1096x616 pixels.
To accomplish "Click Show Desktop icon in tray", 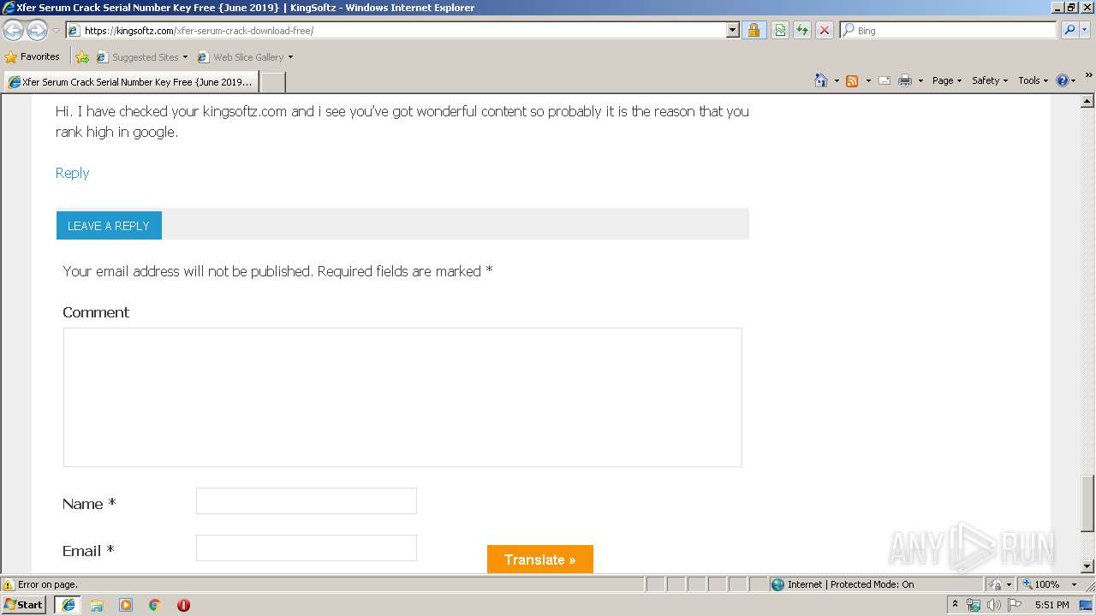I will coord(1087,605).
